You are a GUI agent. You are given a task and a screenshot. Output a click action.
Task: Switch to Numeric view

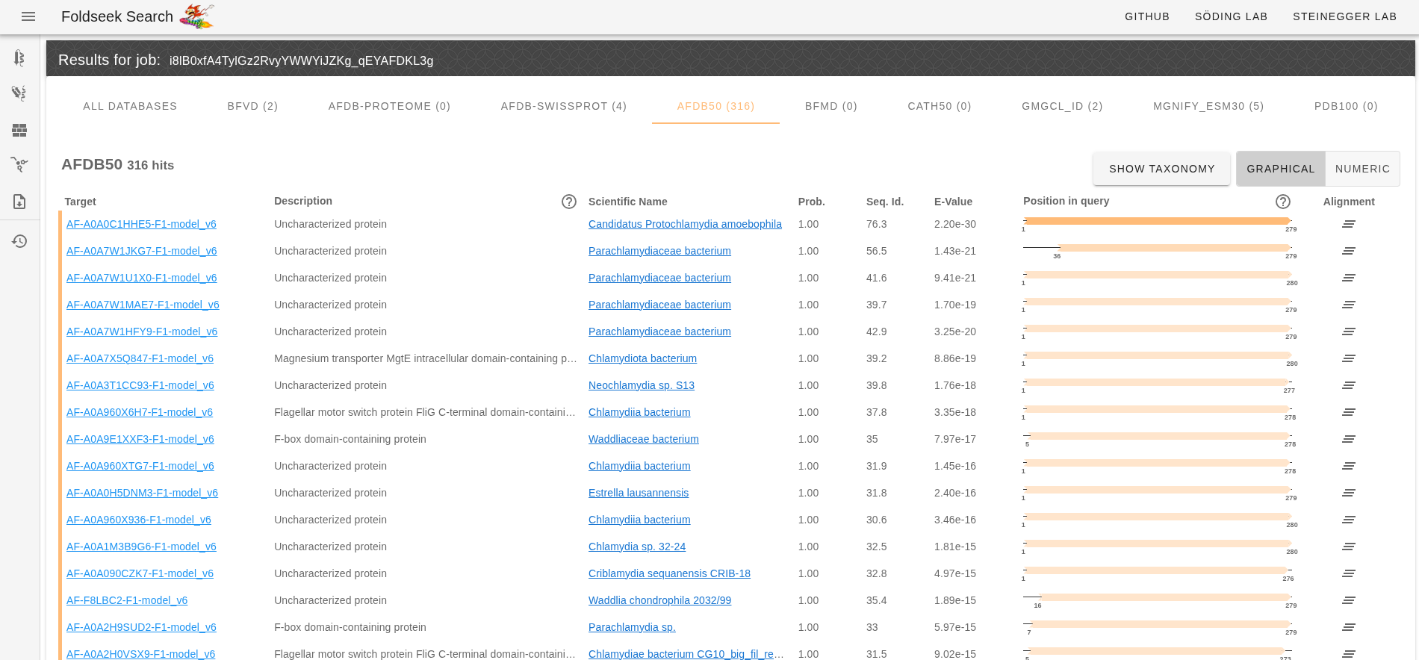click(1362, 169)
